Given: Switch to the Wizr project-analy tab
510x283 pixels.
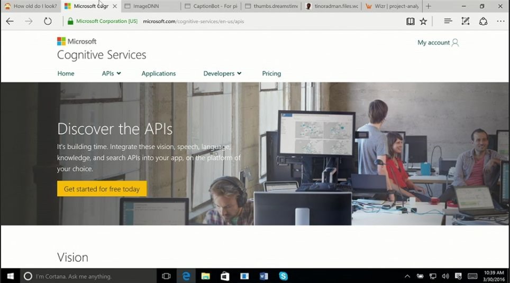Looking at the screenshot, I should tap(392, 6).
